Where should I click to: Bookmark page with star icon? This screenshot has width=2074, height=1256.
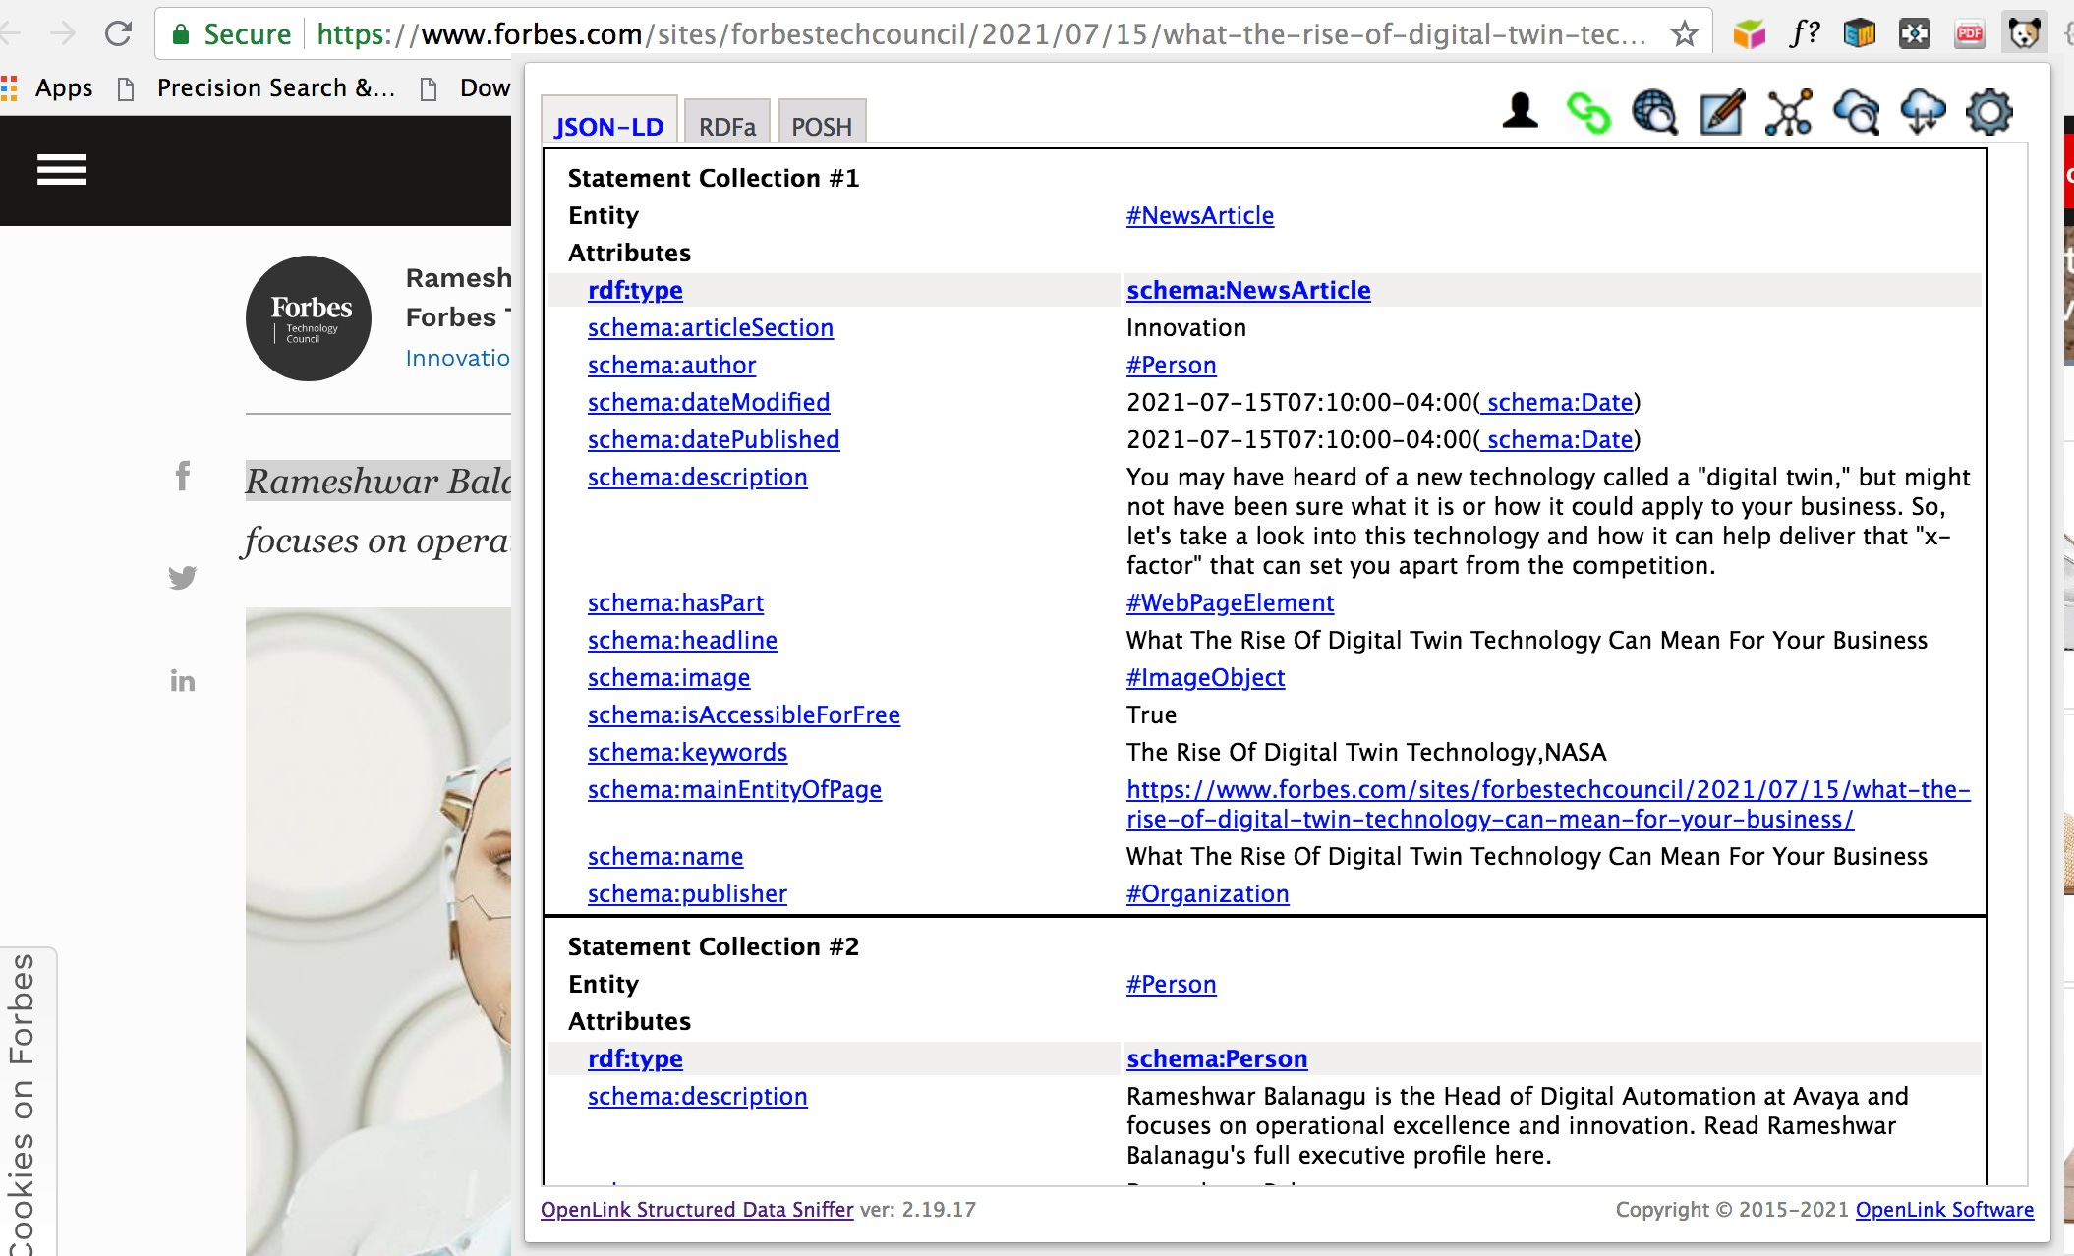pos(1685,35)
